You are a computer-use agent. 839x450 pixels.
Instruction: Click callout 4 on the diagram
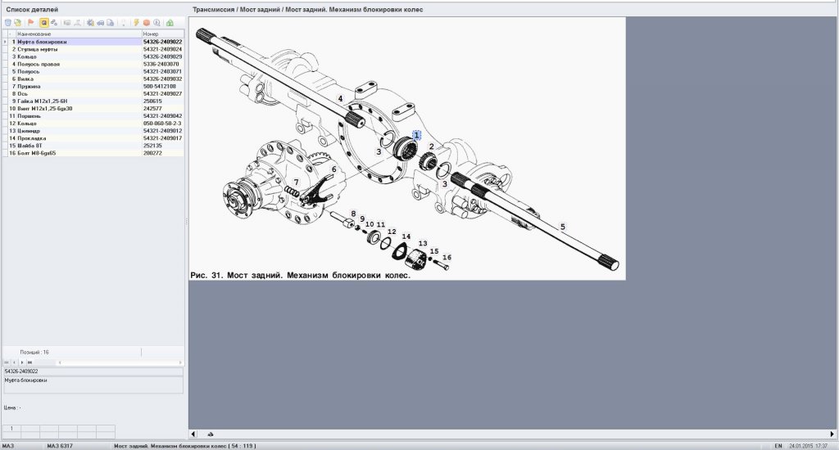pyautogui.click(x=340, y=99)
